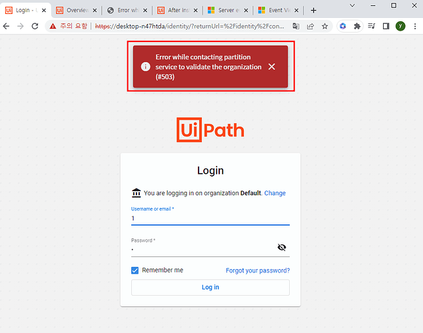The image size is (423, 333).
Task: Open the Forgot your password link
Action: click(258, 270)
